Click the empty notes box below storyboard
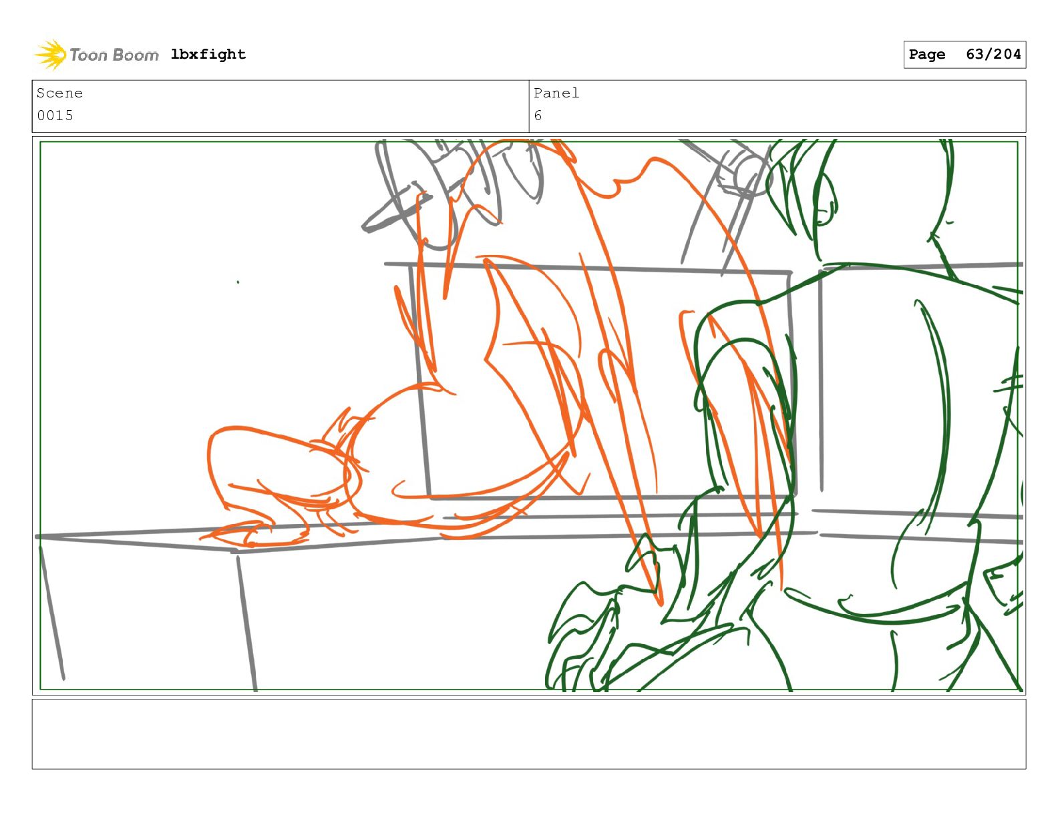 529,734
